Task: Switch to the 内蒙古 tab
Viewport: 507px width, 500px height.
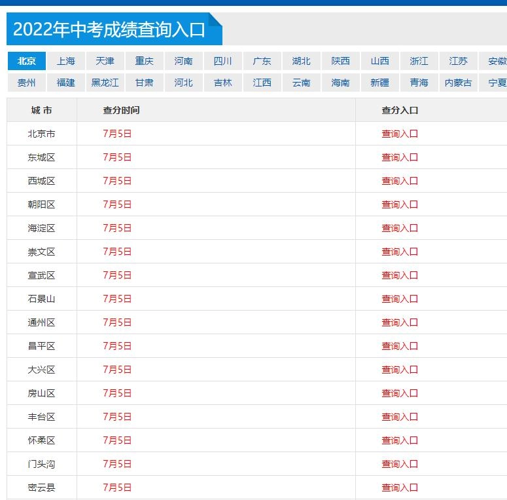Action: pos(458,83)
